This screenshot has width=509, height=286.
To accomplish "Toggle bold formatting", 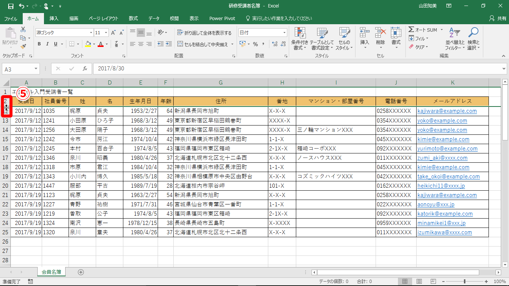I will [39, 44].
